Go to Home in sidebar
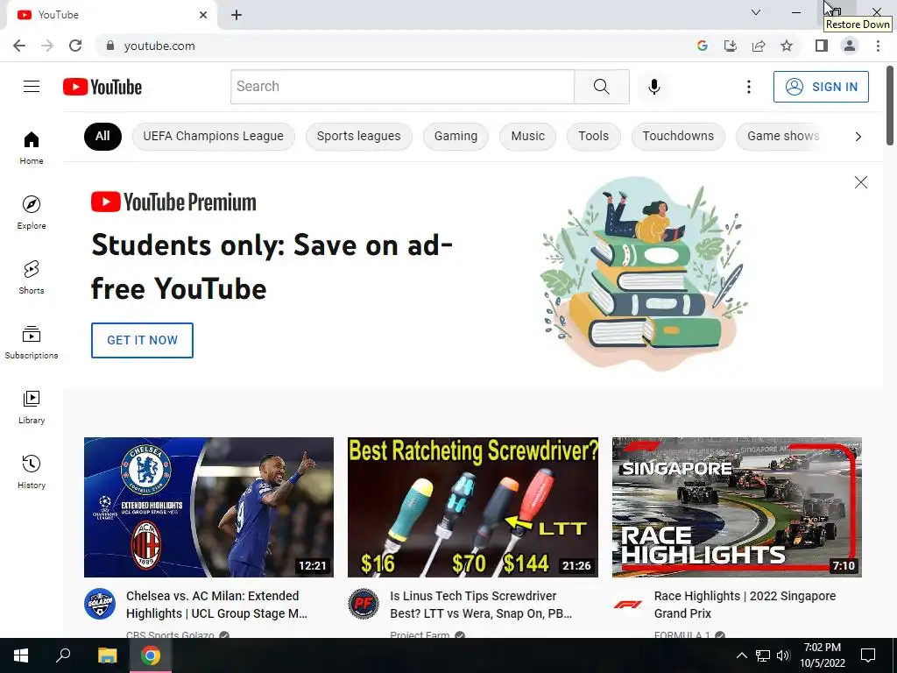This screenshot has width=897, height=673. (x=32, y=147)
